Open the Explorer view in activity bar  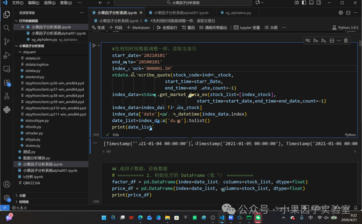pos(7,14)
